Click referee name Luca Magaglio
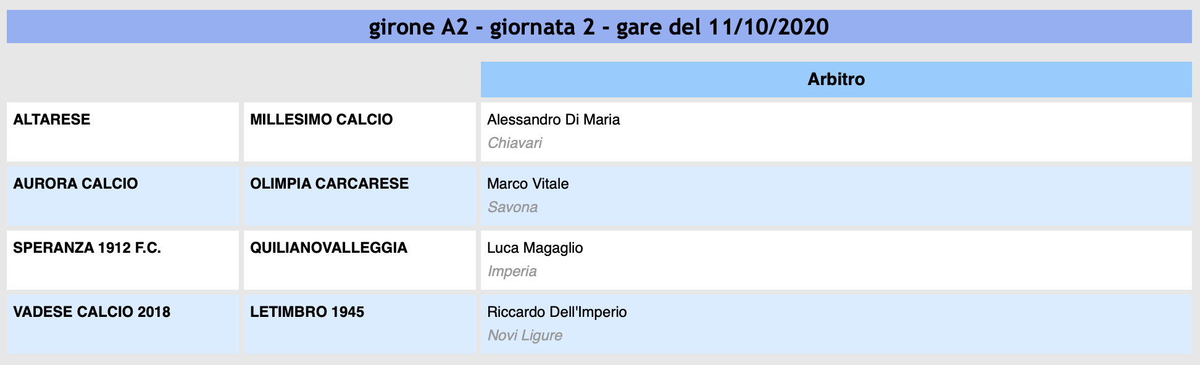Image resolution: width=1200 pixels, height=365 pixels. (535, 248)
